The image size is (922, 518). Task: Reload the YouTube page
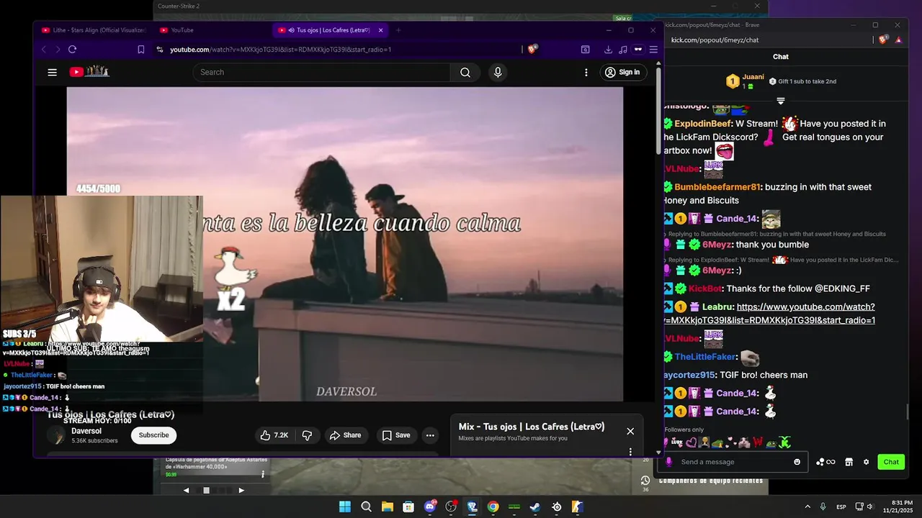coord(72,50)
